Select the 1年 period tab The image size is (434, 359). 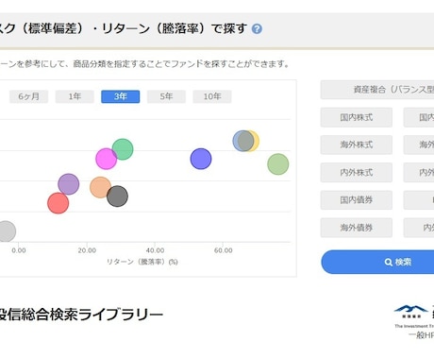(75, 96)
